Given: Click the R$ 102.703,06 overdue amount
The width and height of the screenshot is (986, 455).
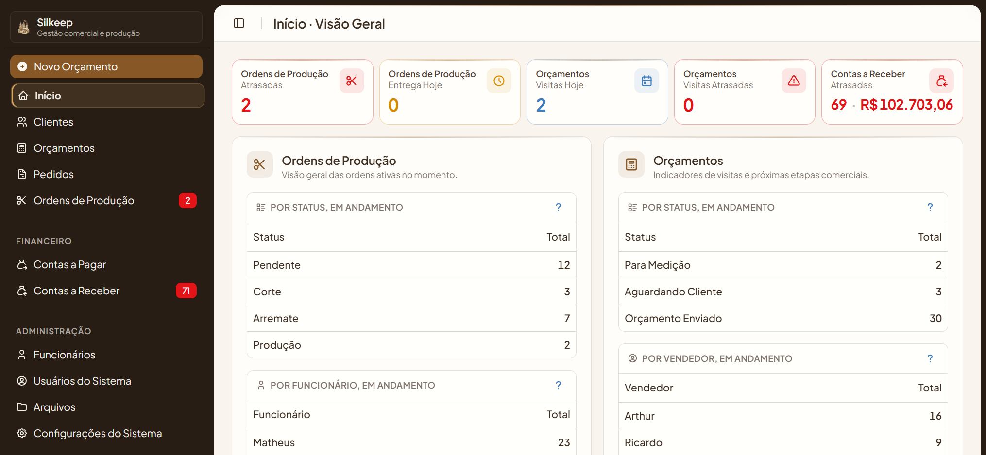Looking at the screenshot, I should click(906, 105).
